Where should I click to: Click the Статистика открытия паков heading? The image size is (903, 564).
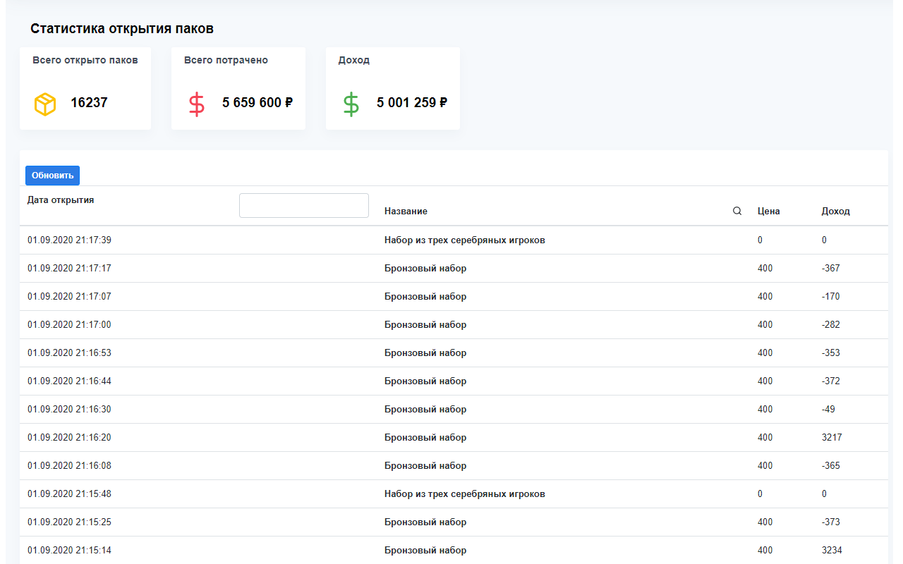122,29
